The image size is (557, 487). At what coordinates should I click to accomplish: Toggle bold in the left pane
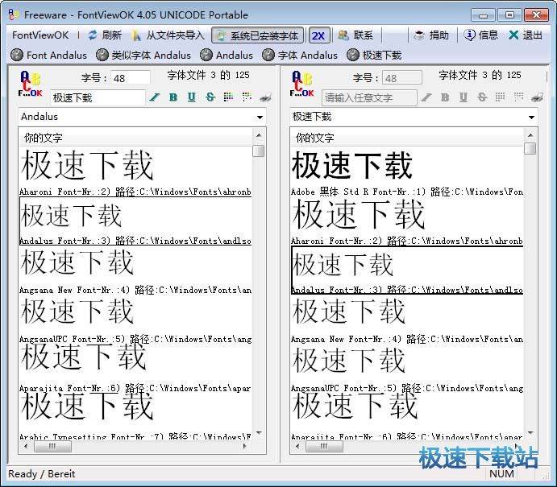[173, 97]
